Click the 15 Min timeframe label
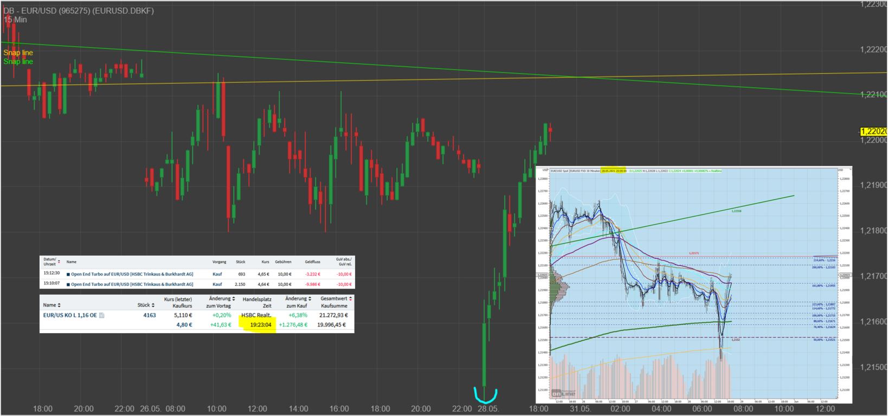Image resolution: width=888 pixels, height=416 pixels. [x=15, y=19]
